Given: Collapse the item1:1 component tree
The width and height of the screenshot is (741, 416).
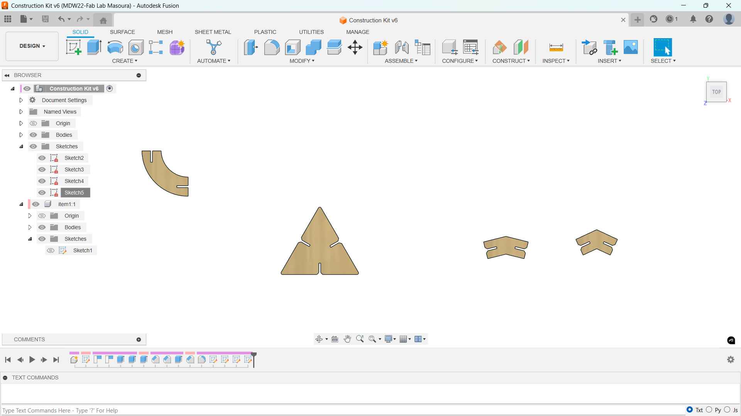Looking at the screenshot, I should (x=21, y=204).
